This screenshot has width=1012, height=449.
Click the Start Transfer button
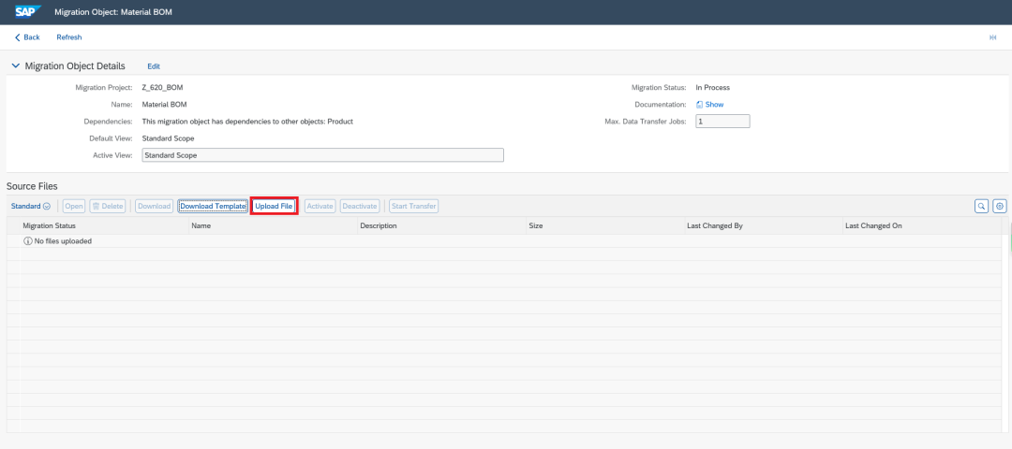[x=414, y=206]
